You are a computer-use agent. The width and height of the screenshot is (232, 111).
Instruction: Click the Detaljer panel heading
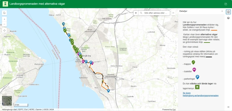(x=183, y=11)
